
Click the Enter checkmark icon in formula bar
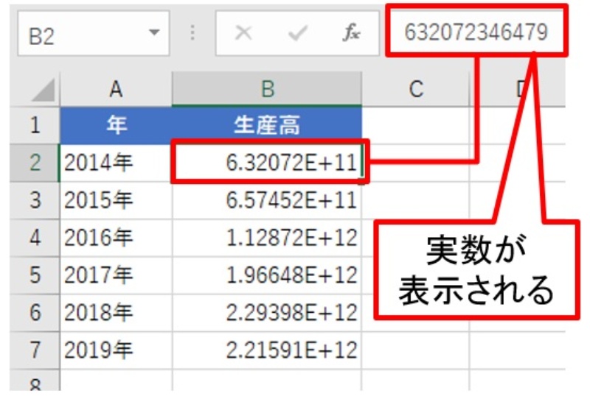tap(297, 34)
